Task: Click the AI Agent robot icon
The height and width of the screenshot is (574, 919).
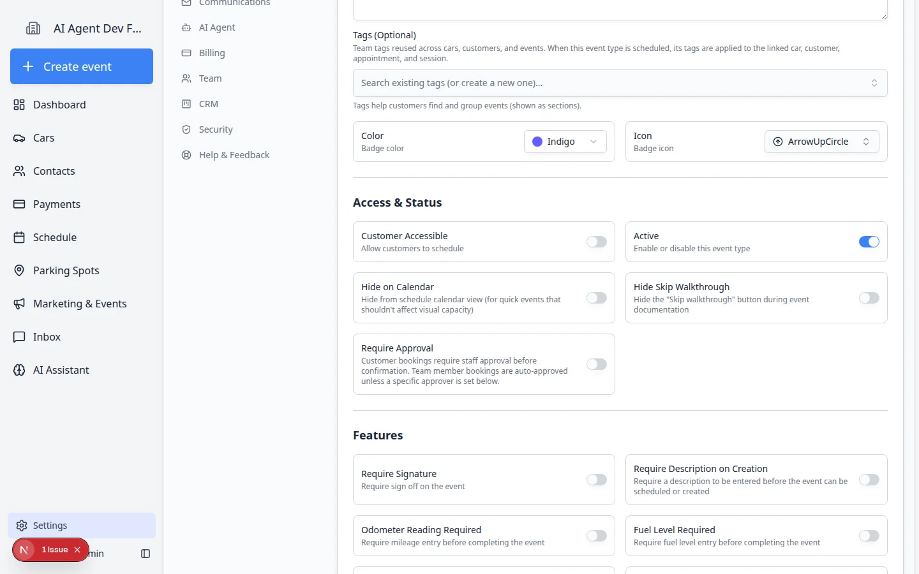Action: pos(186,27)
